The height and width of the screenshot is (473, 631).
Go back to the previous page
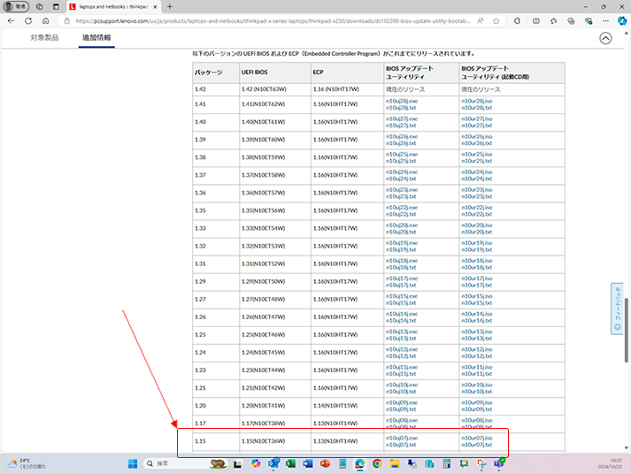coord(11,21)
